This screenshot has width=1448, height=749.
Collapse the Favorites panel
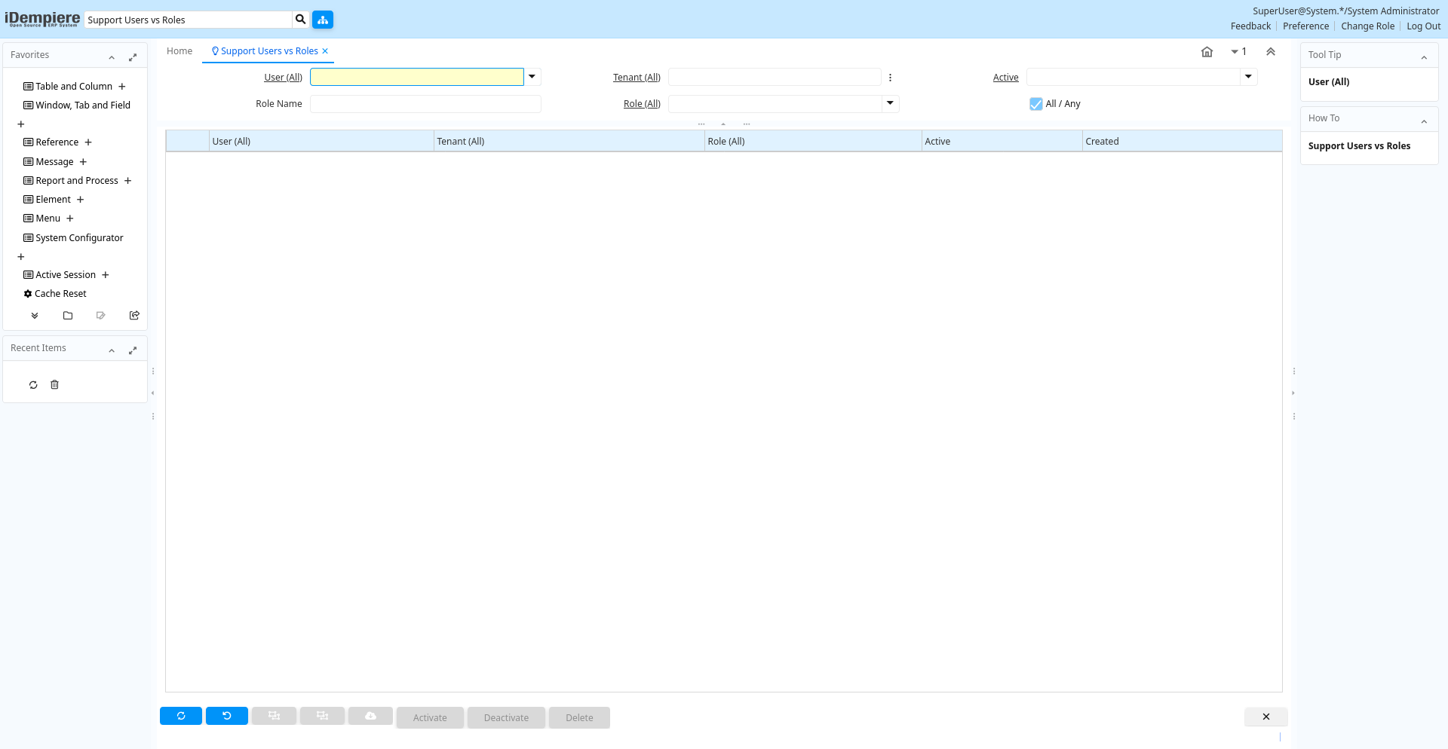point(112,57)
